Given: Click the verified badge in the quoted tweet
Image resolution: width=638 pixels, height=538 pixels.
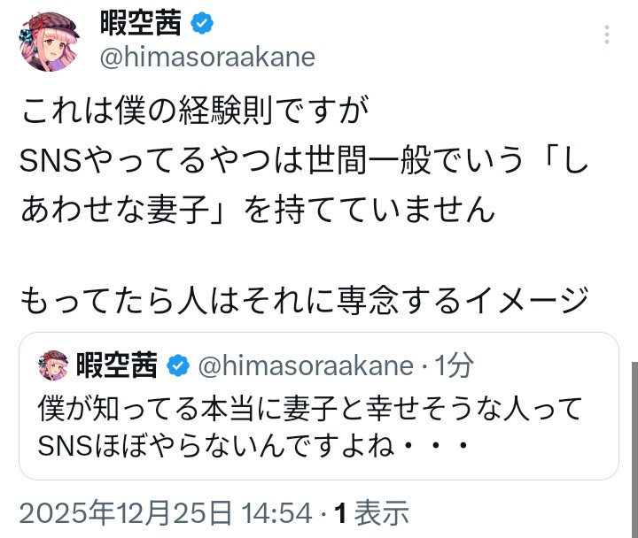Looking at the screenshot, I should click(178, 365).
